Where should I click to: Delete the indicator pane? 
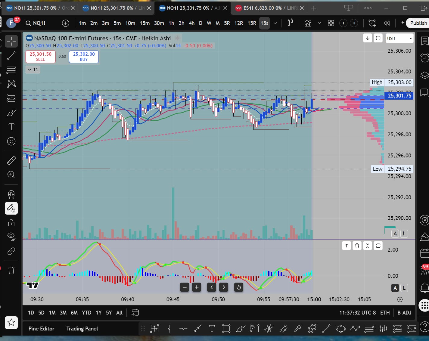[x=357, y=246]
